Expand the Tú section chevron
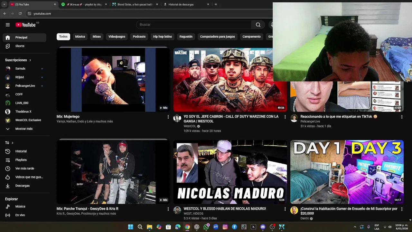Image resolution: width=412 pixels, height=232 pixels. coord(13,143)
